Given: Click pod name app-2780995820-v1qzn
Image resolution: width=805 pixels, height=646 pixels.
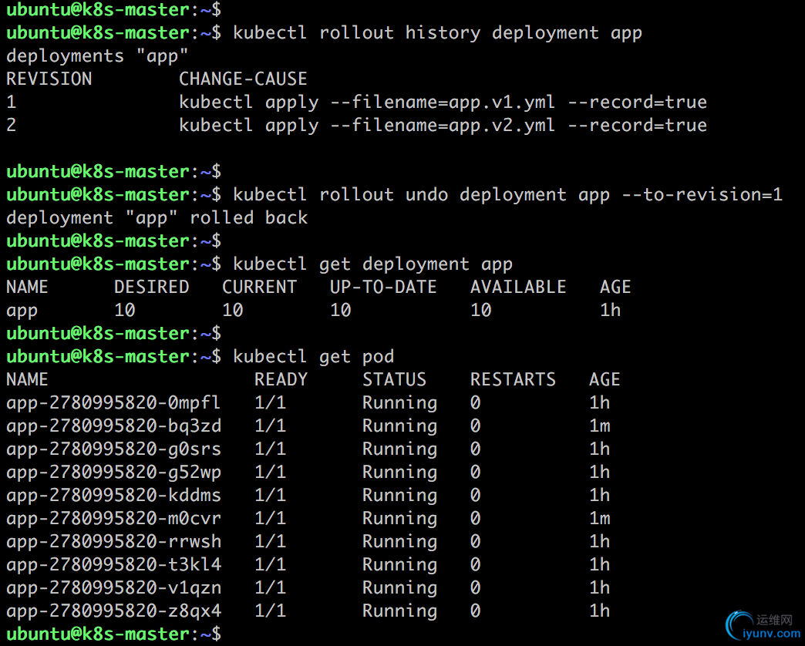Looking at the screenshot, I should 113,588.
